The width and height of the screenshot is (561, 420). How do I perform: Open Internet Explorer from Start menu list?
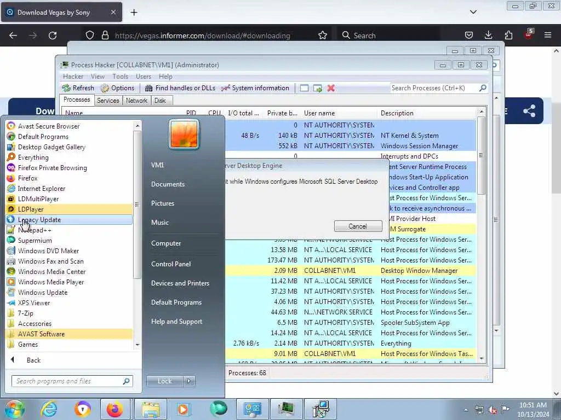pyautogui.click(x=70, y=188)
